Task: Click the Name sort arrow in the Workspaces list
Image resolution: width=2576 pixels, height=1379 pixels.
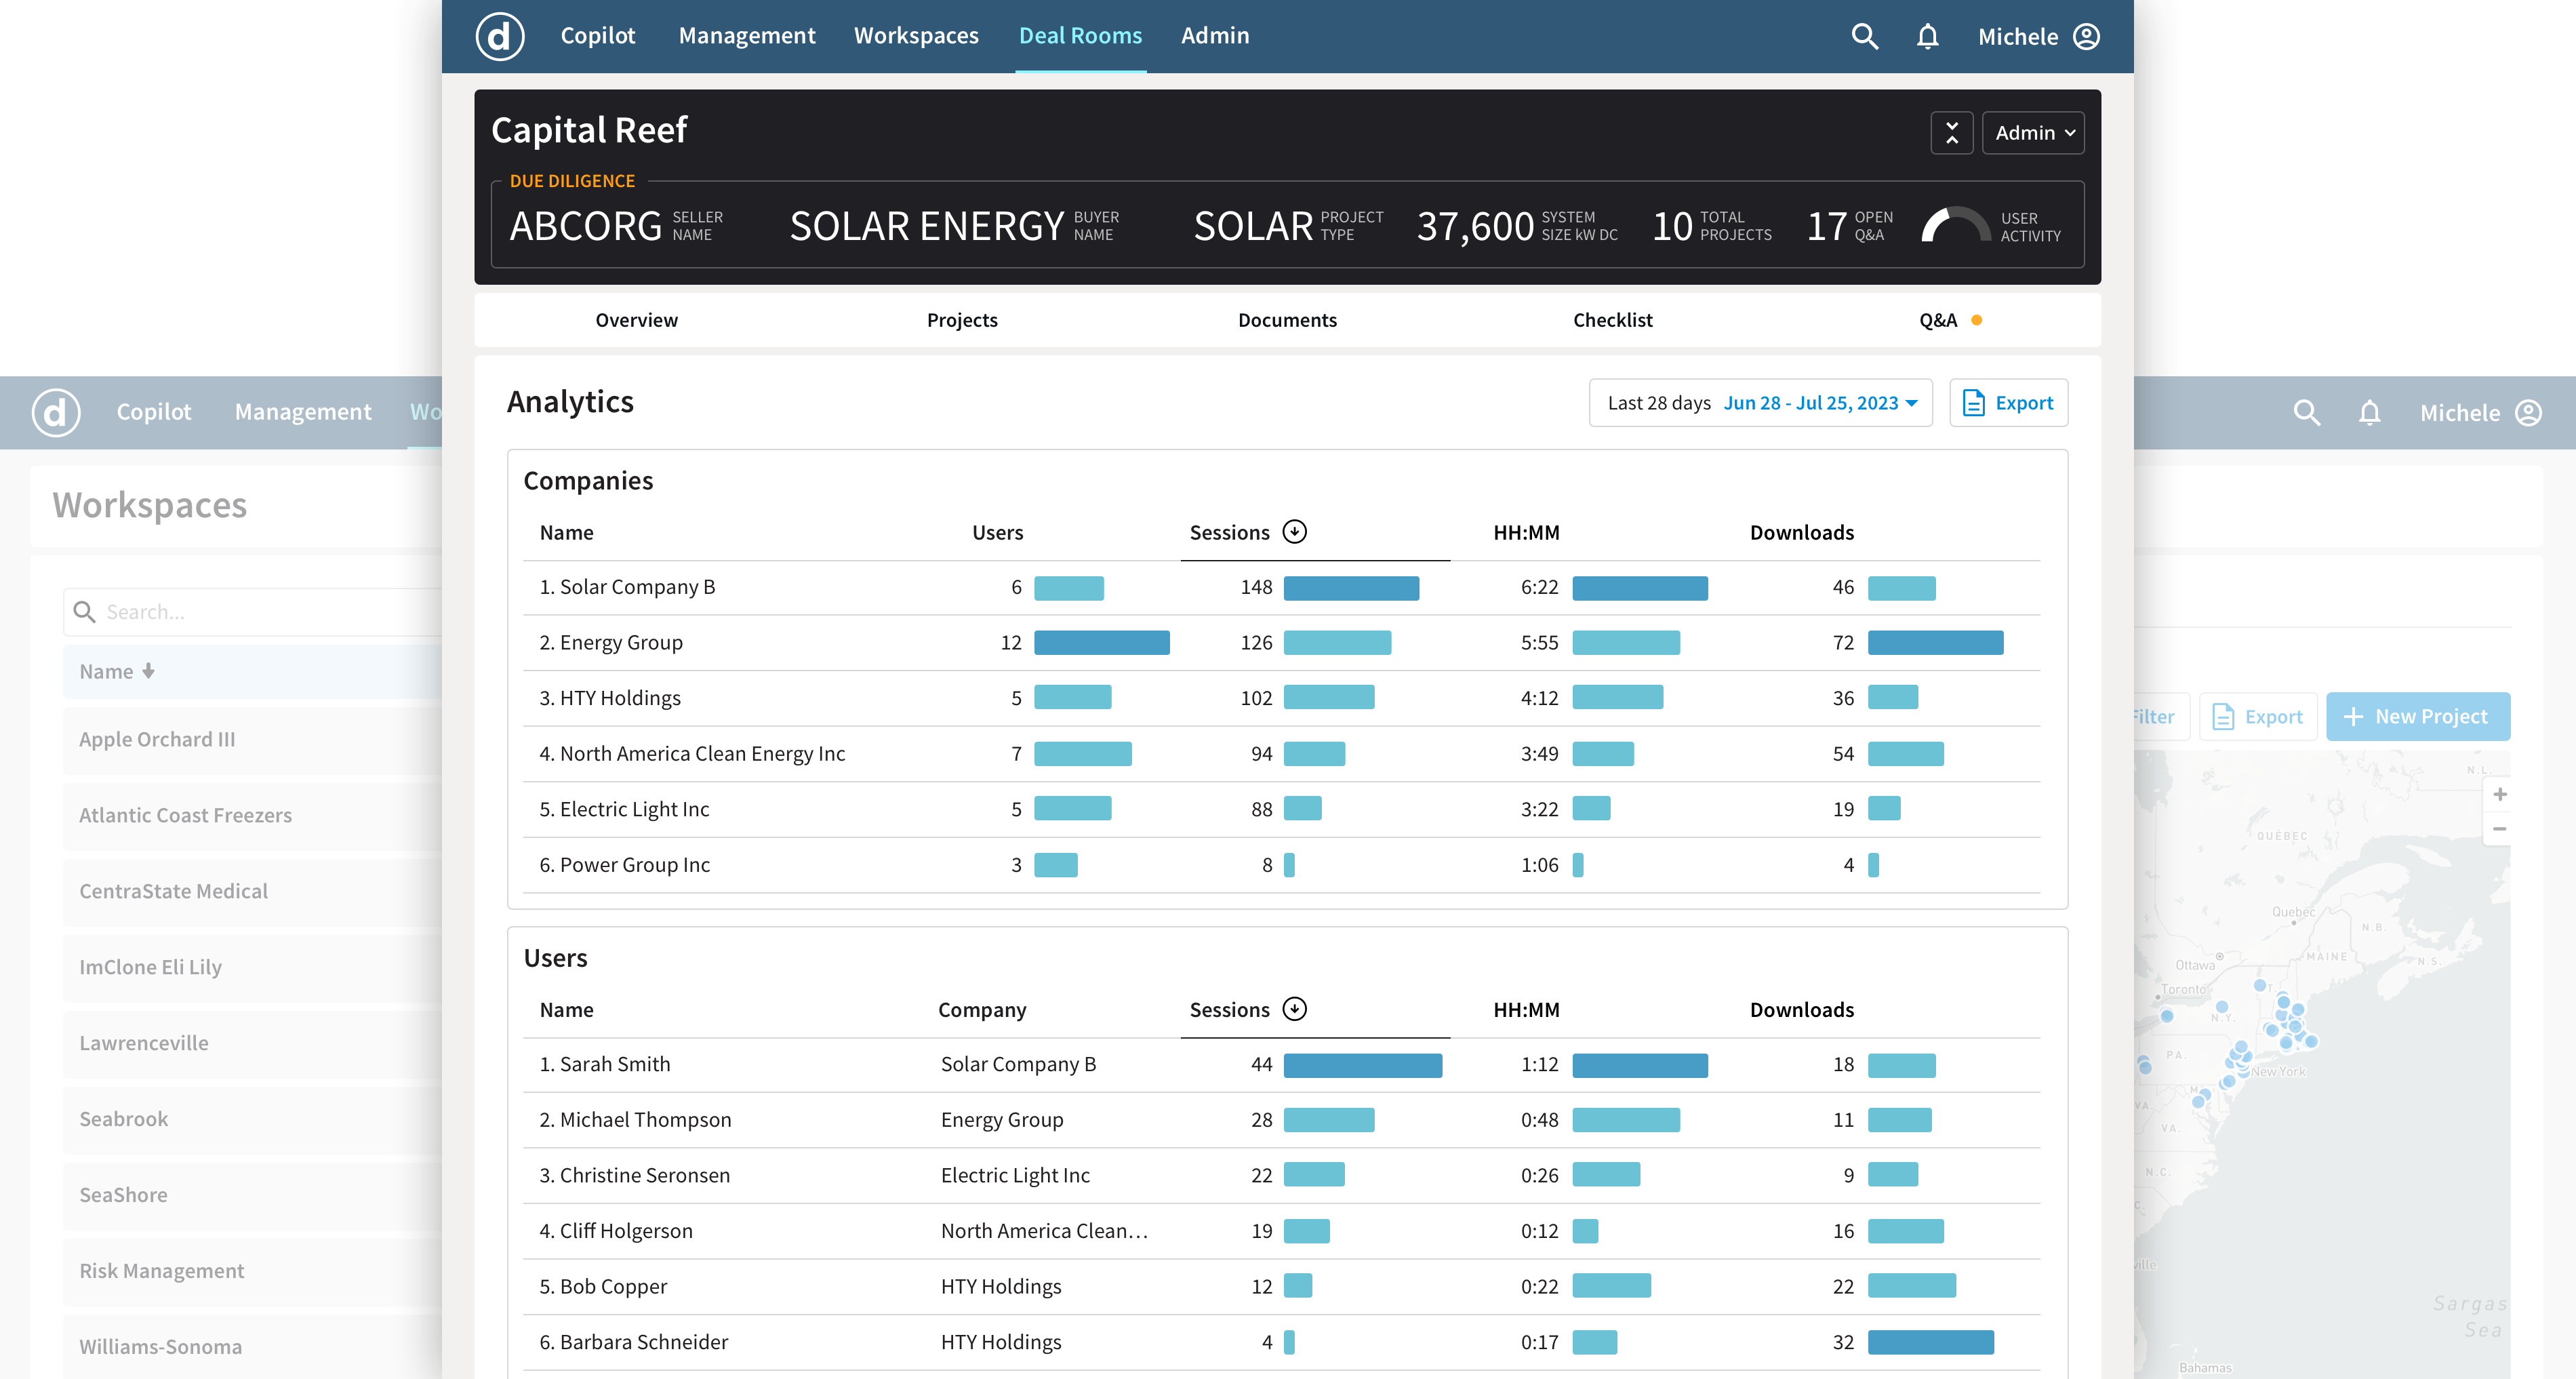Action: pos(148,671)
